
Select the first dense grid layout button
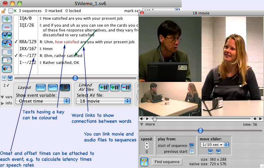click(x=41, y=87)
